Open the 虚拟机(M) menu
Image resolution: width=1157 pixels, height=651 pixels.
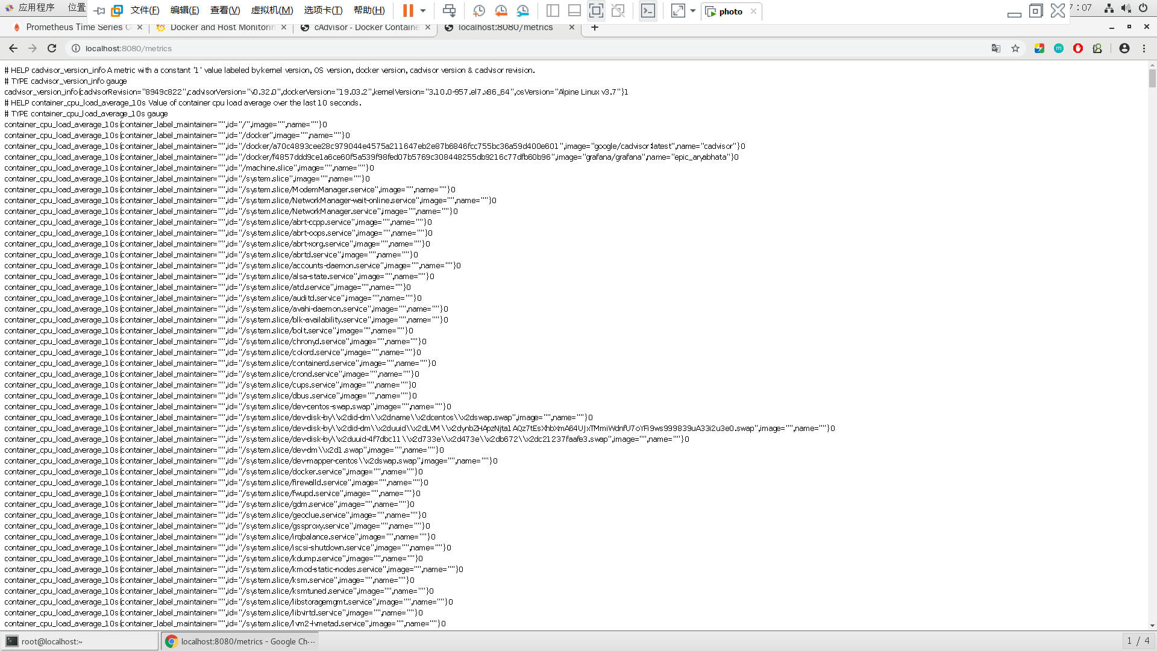pos(272,10)
